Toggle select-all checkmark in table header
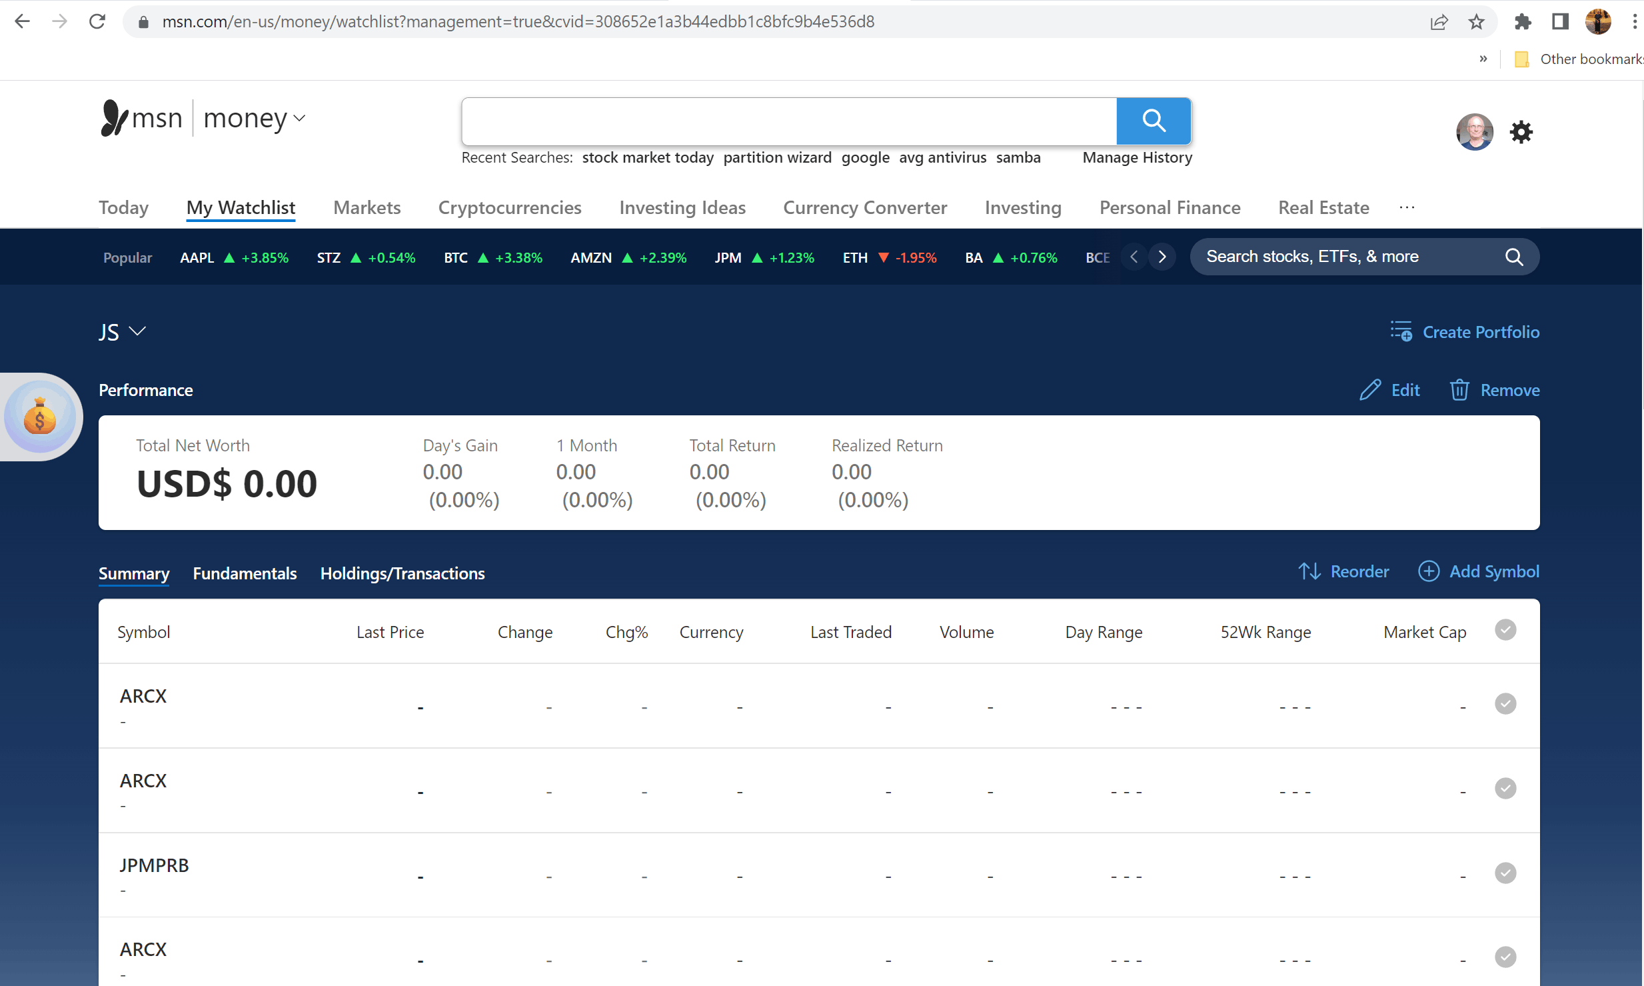 tap(1505, 630)
